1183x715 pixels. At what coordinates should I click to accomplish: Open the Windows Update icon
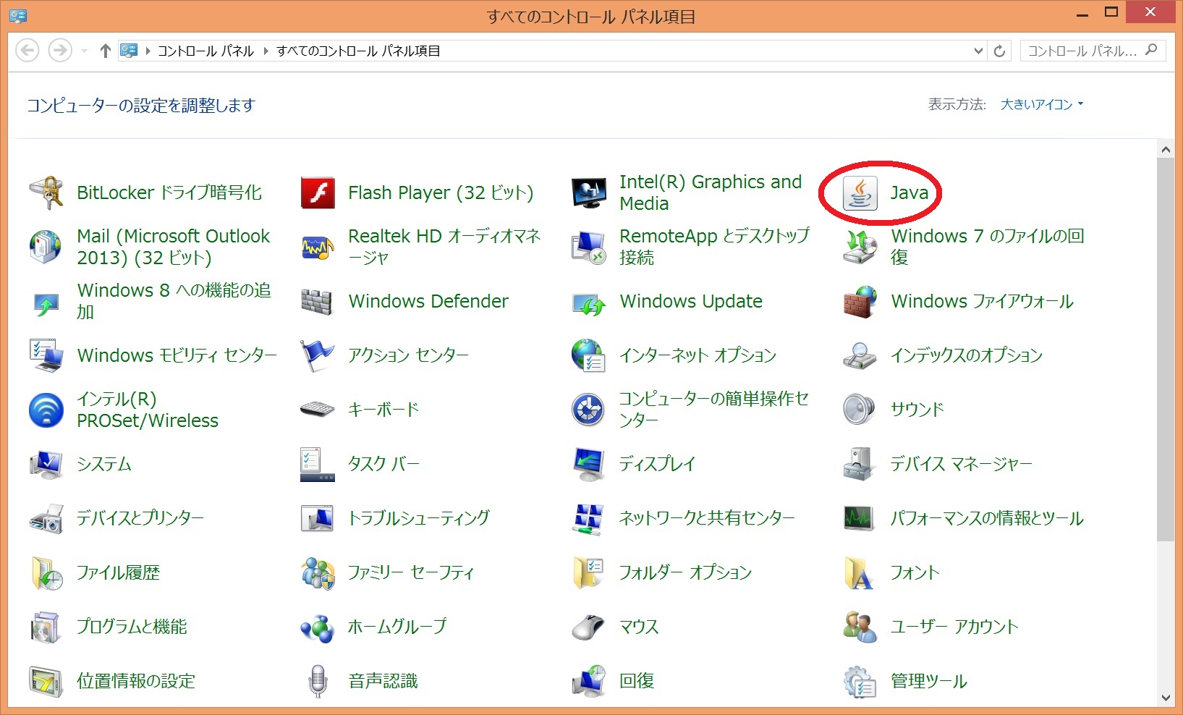[x=589, y=304]
